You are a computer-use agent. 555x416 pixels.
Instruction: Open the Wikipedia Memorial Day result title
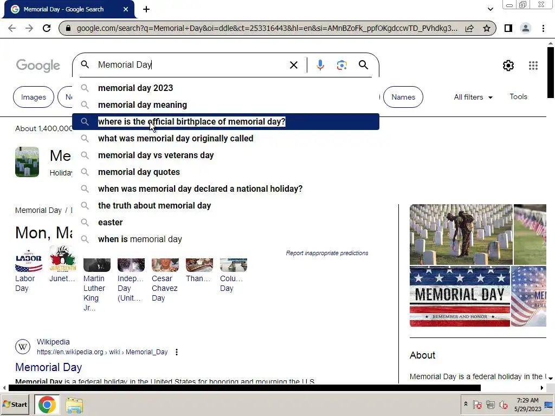click(x=48, y=367)
